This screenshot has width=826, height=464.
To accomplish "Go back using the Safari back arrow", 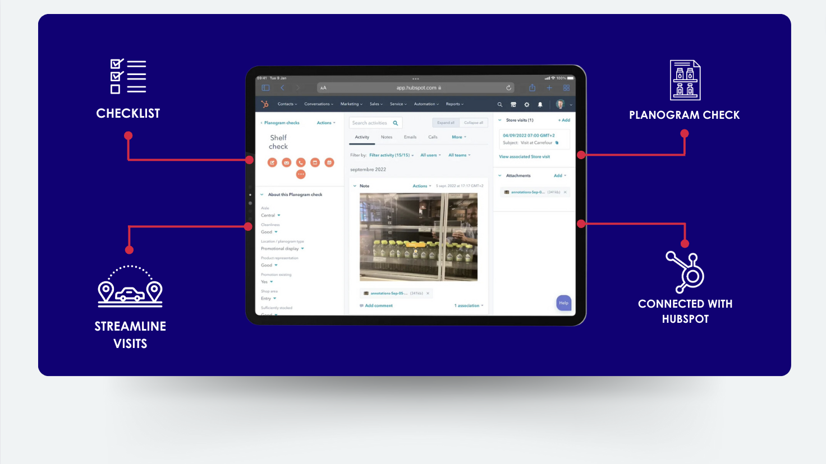I will pyautogui.click(x=282, y=88).
